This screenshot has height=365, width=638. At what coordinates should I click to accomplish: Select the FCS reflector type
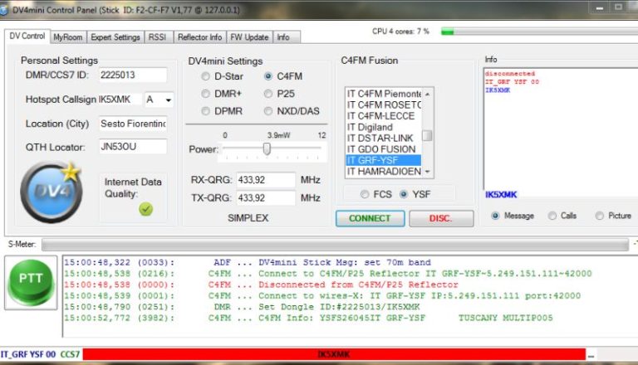(365, 195)
